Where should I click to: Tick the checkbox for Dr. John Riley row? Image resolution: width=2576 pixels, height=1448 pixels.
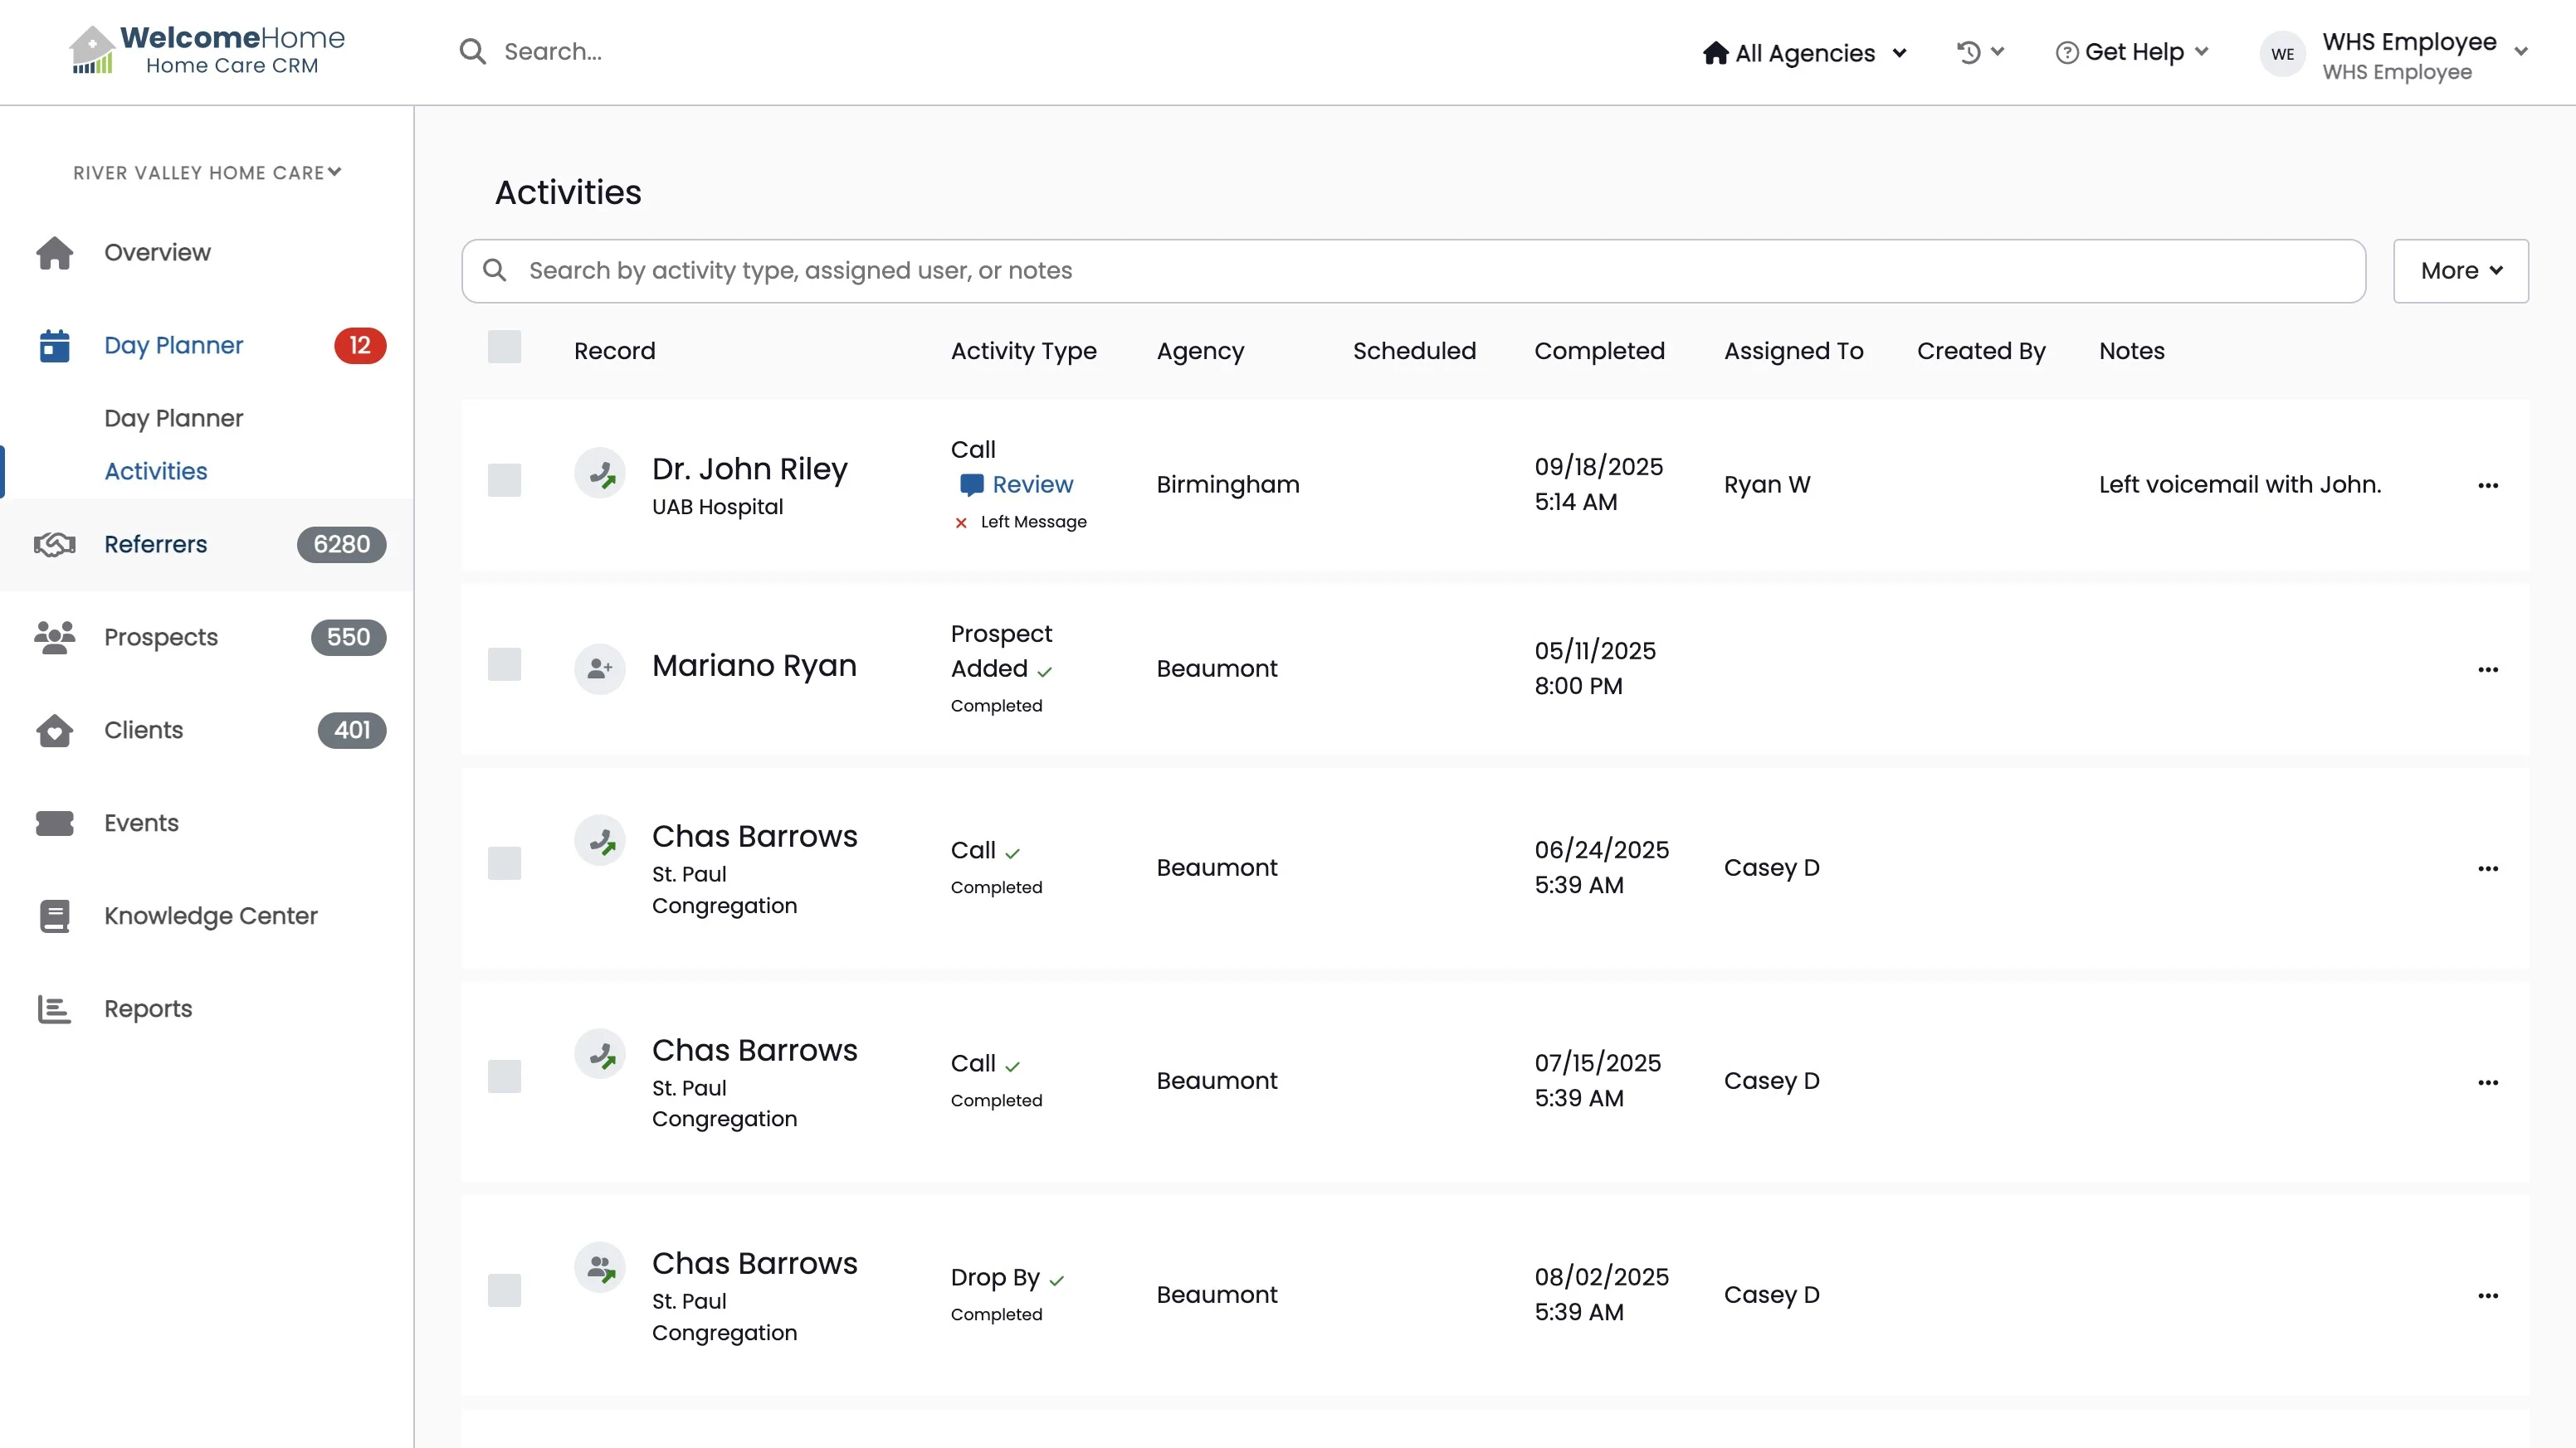[504, 481]
